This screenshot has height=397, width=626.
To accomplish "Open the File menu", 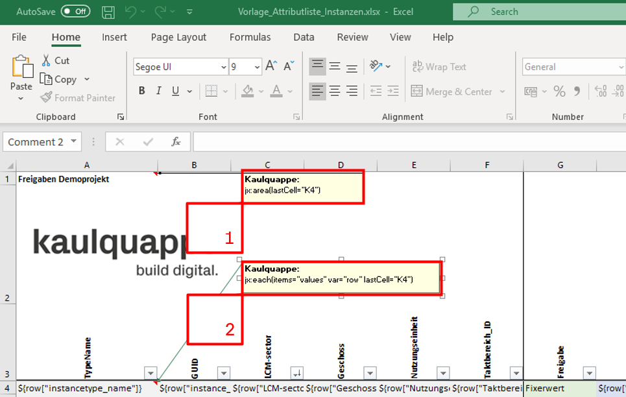I will 19,37.
